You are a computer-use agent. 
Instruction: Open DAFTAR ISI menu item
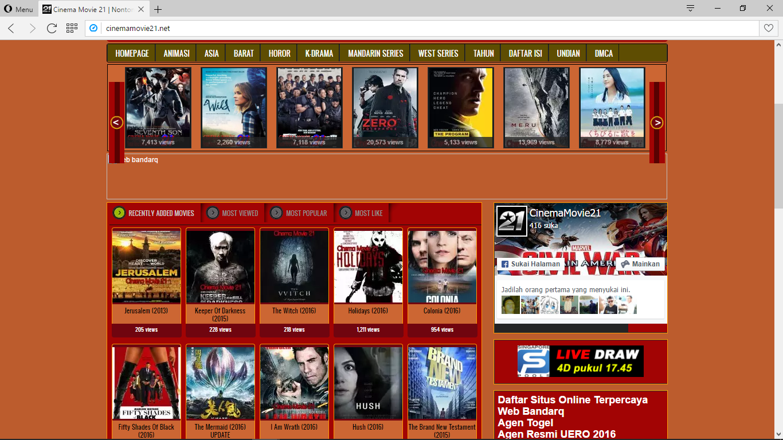525,53
